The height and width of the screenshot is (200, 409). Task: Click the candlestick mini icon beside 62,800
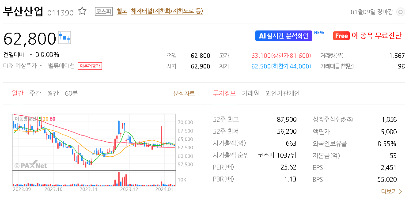tap(64, 38)
